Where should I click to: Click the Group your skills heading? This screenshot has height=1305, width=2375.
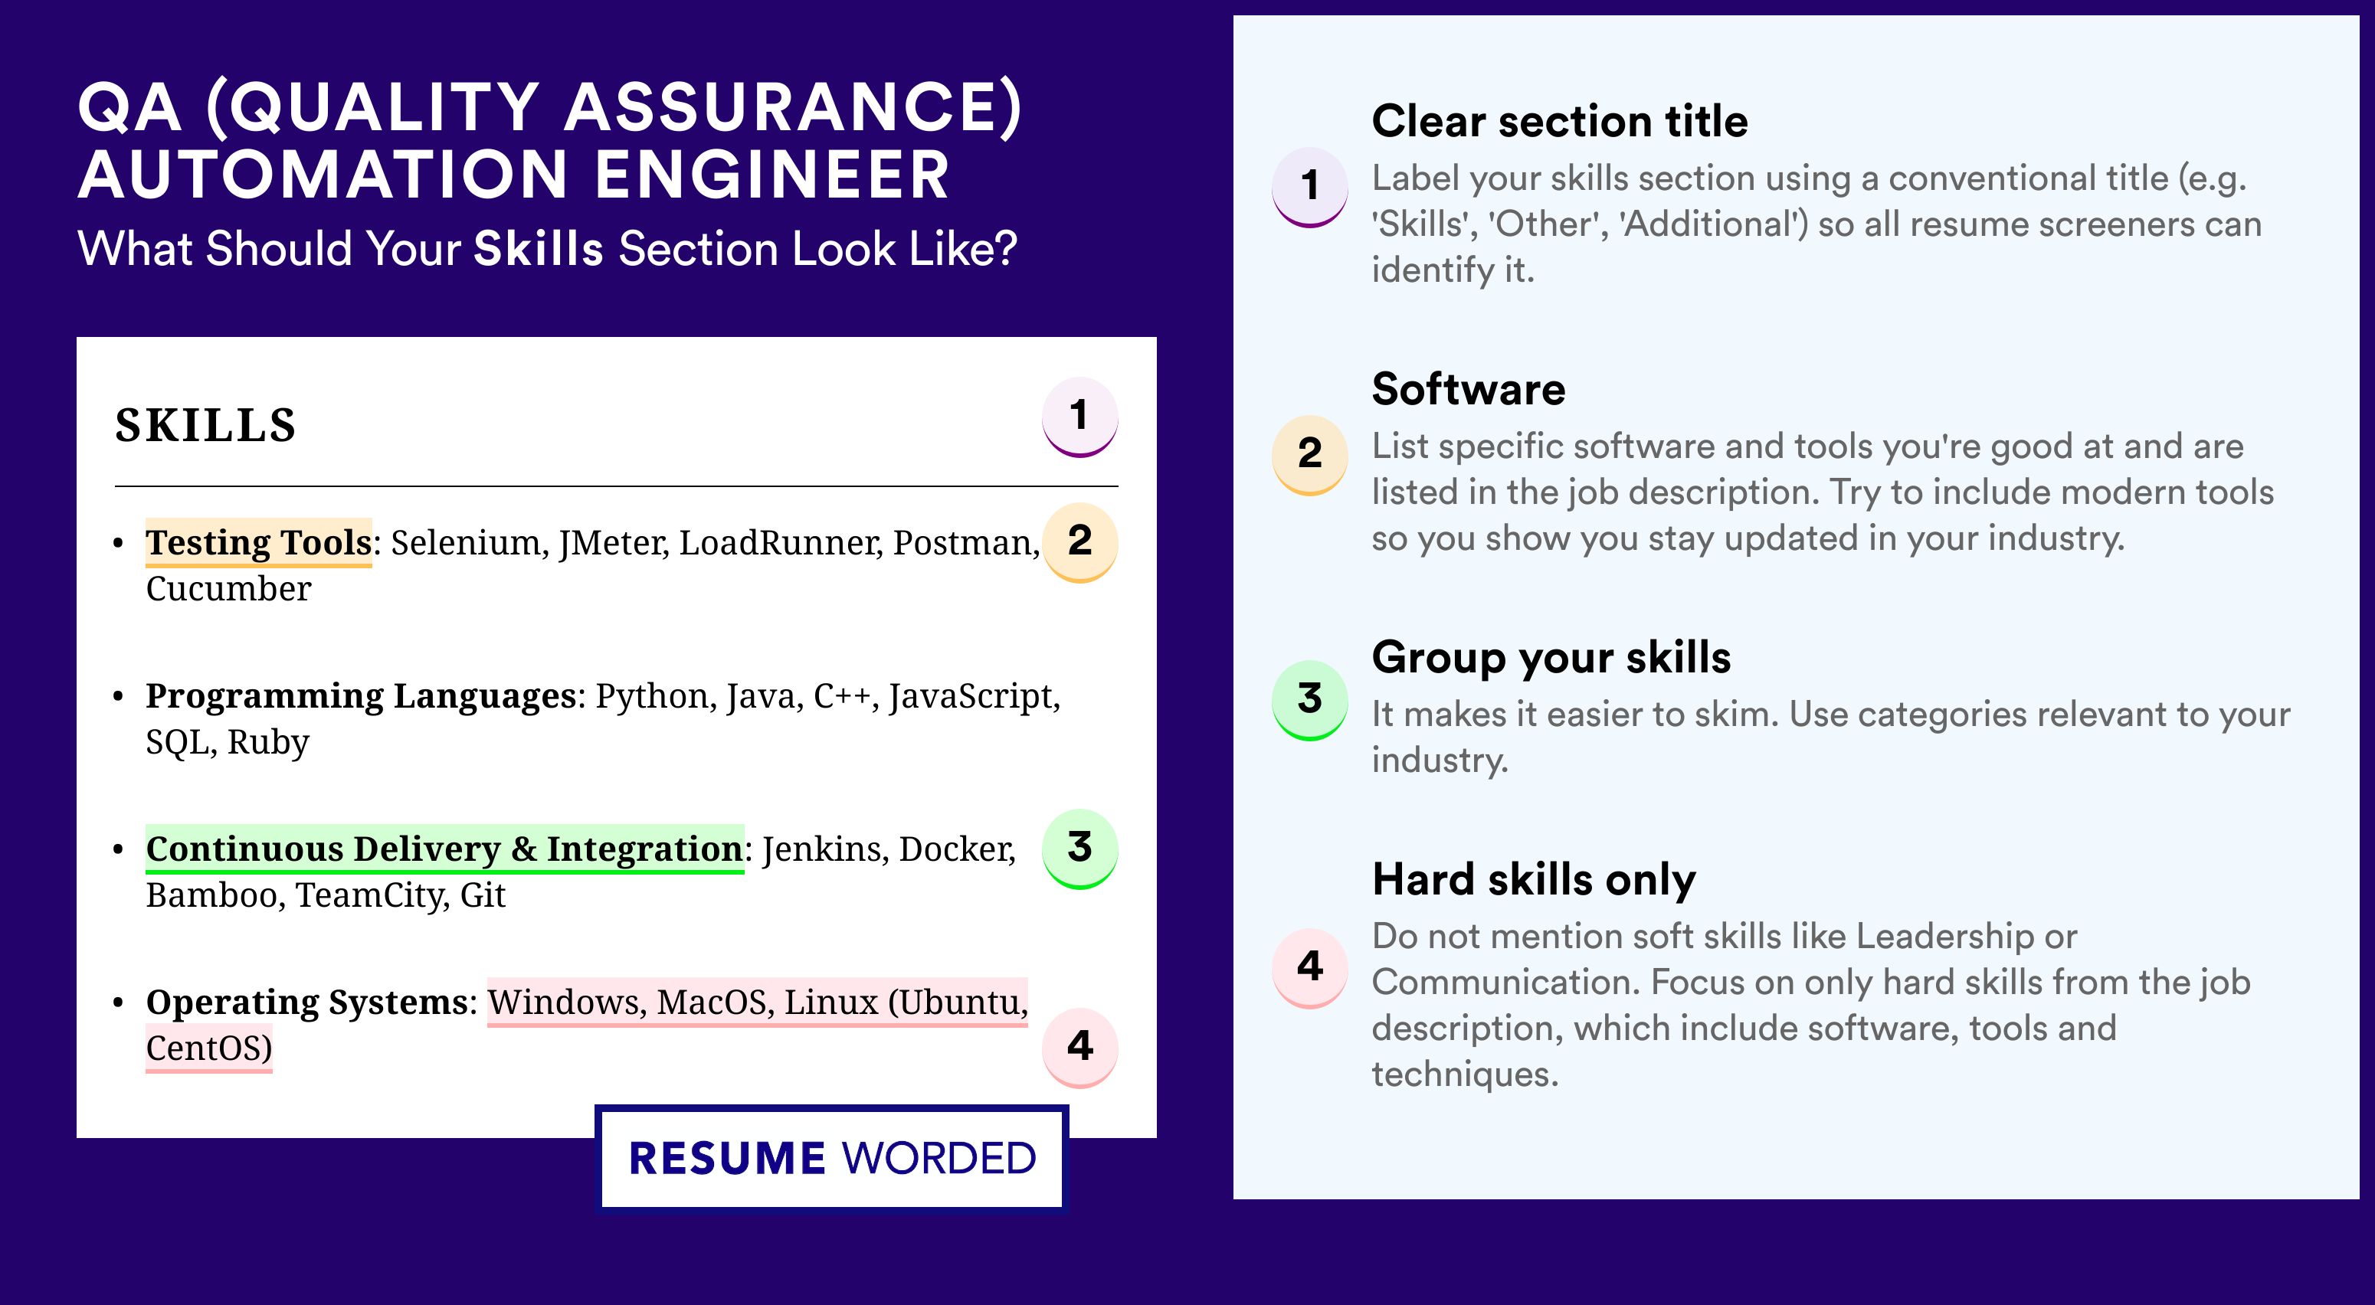1551,658
